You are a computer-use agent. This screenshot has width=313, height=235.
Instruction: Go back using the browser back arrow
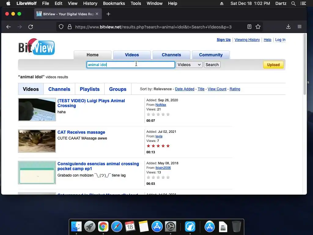(x=8, y=27)
